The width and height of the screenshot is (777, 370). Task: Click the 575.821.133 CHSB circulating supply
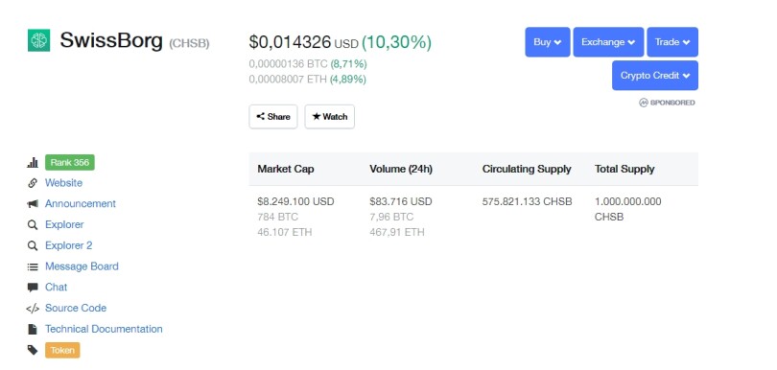click(528, 201)
